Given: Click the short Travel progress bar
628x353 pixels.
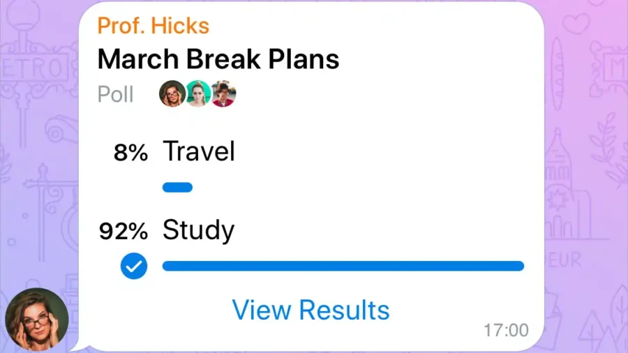Looking at the screenshot, I should (x=177, y=187).
